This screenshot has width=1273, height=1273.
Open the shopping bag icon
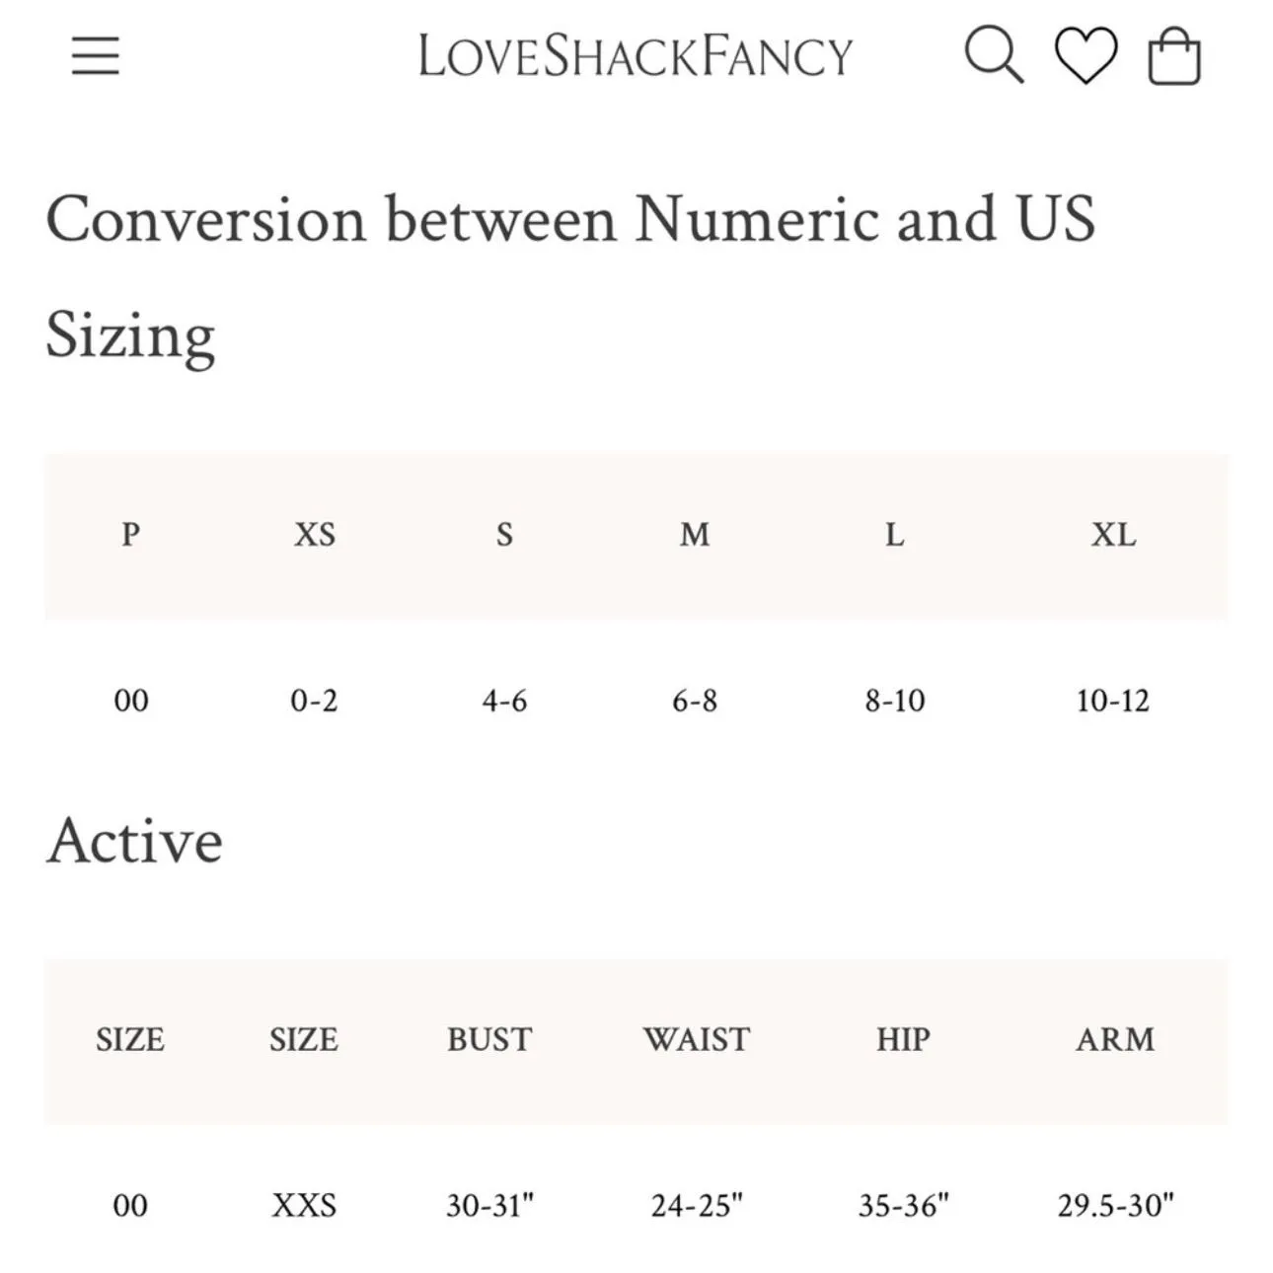(x=1174, y=56)
